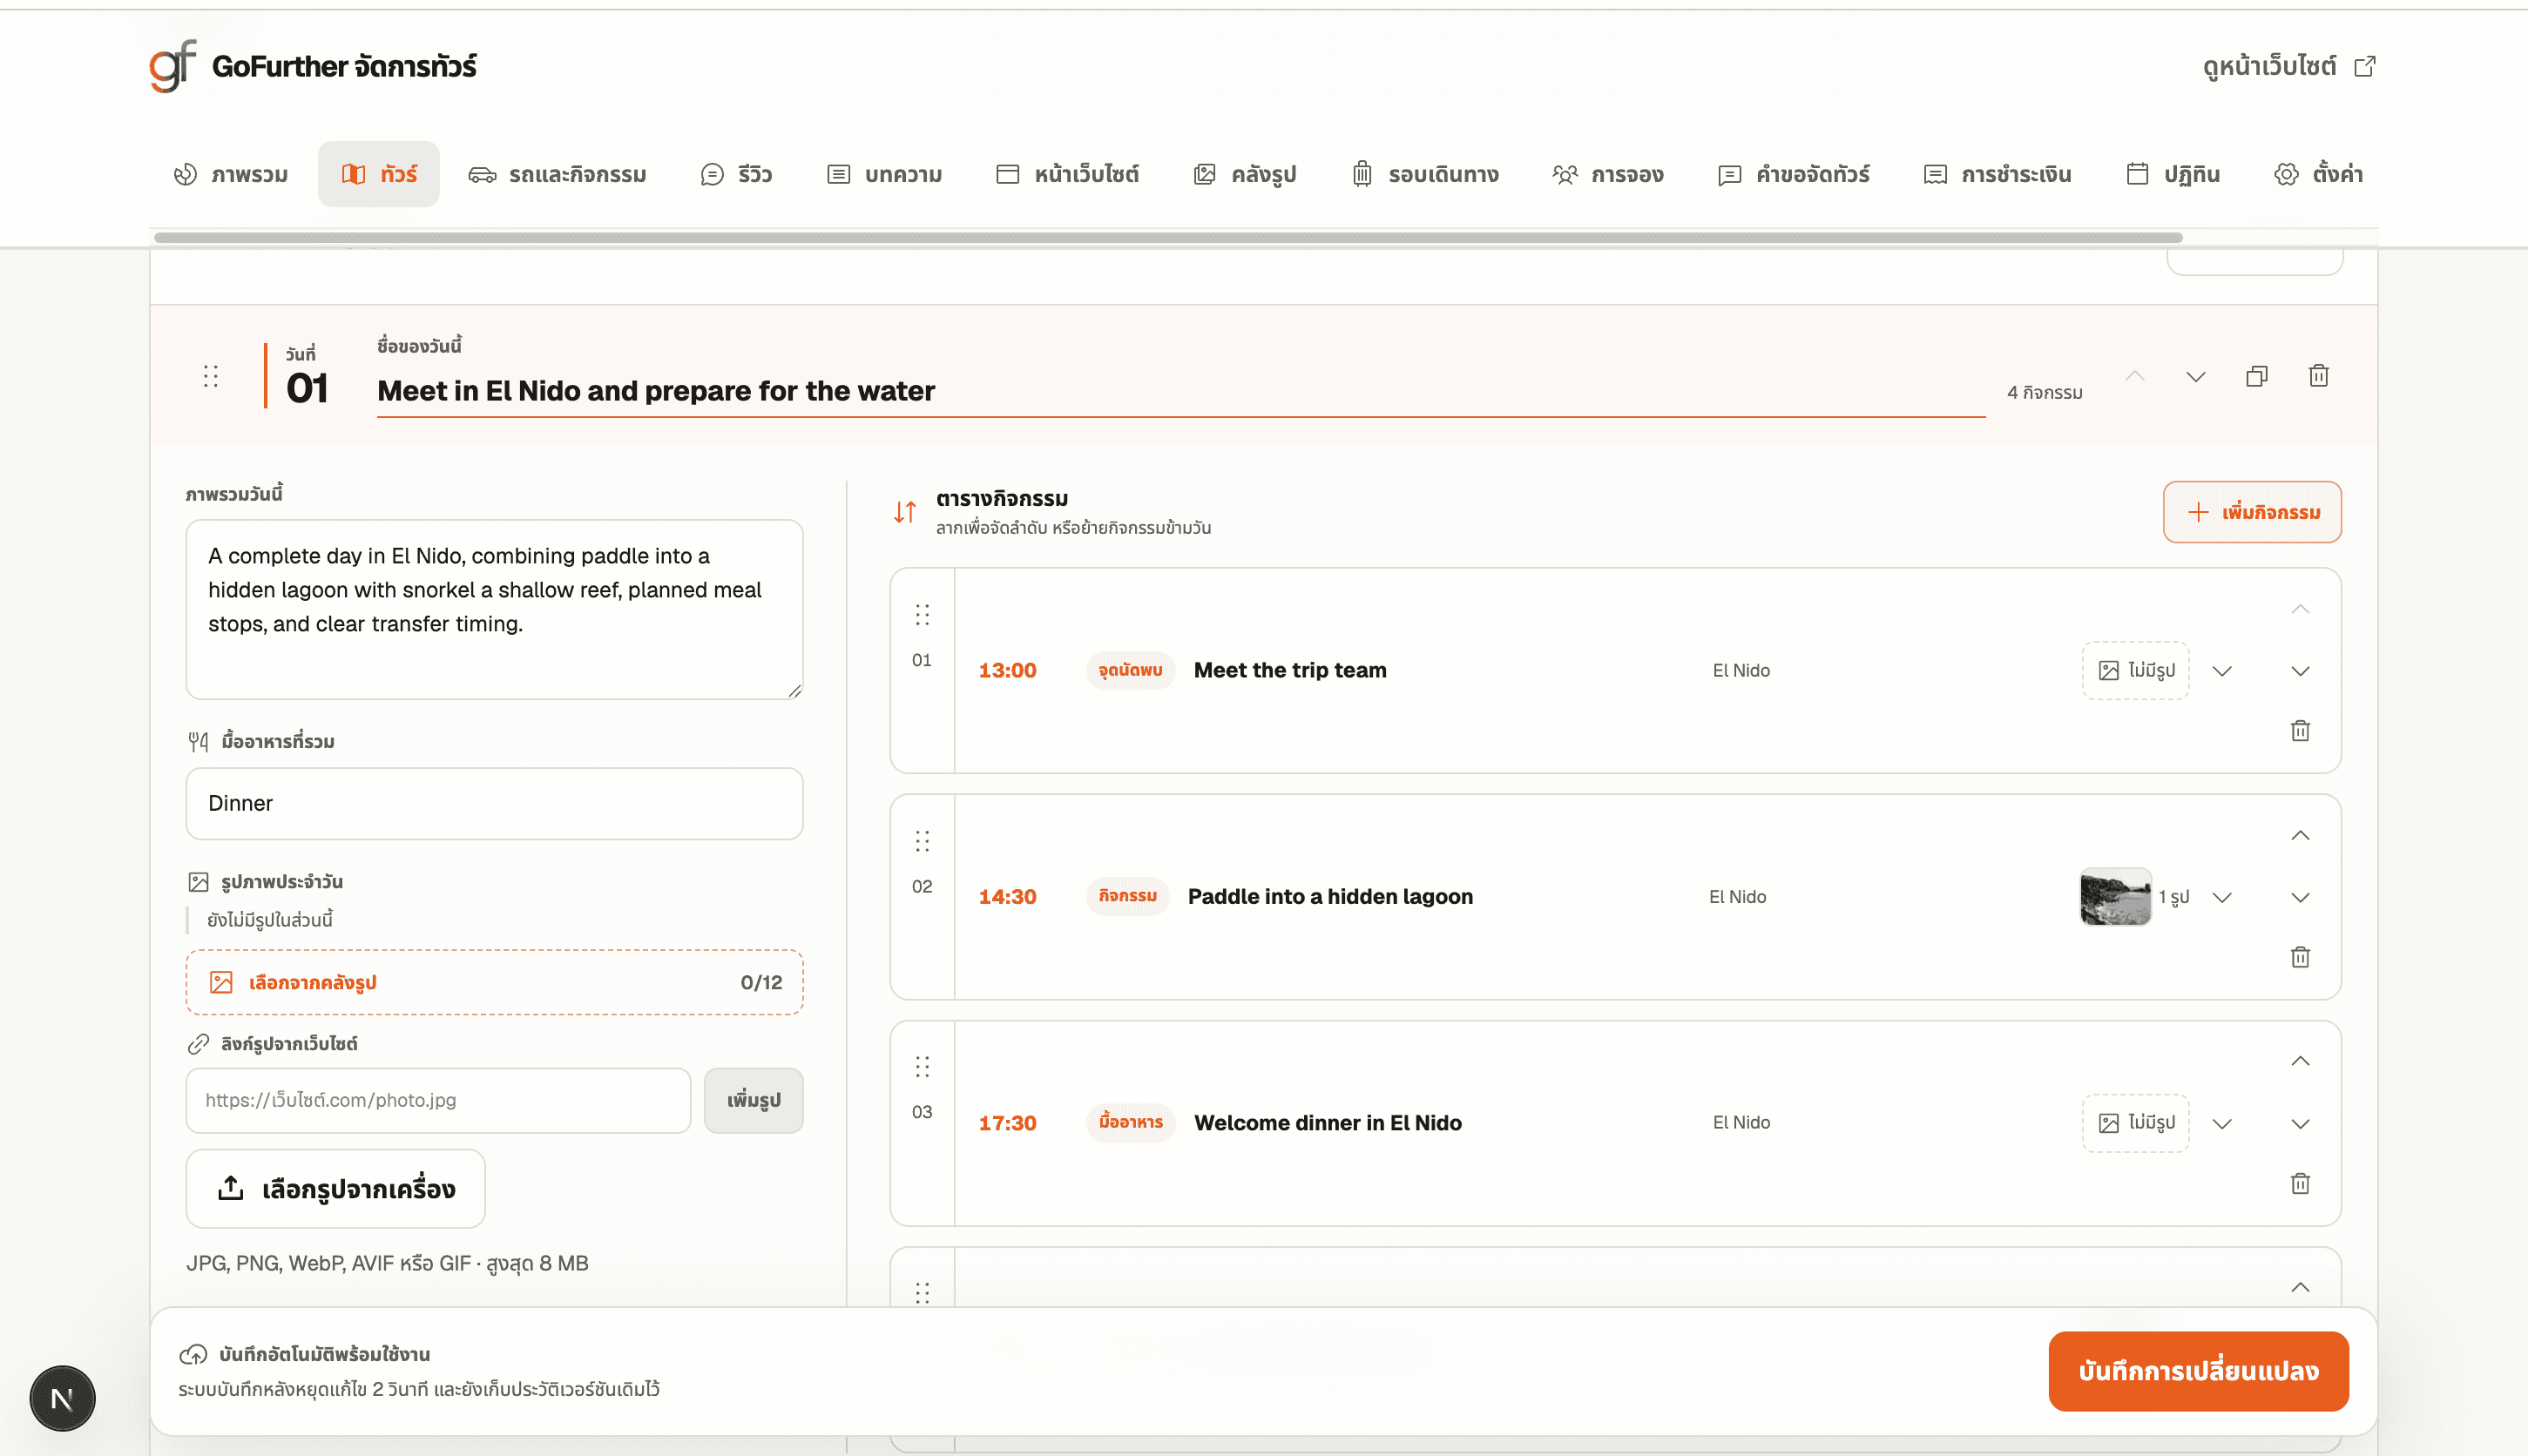Viewport: 2528px width, 1456px height.
Task: Click บันทึกการเปลี่ยนแปลง save button
Action: pos(2198,1371)
